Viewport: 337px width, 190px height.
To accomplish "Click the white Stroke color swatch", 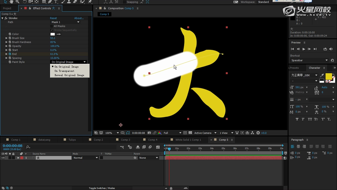I will [x=53, y=34].
